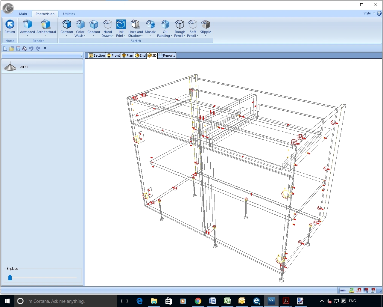Expand the Color Wash dropdown arrow
383x307 pixels.
85,36
